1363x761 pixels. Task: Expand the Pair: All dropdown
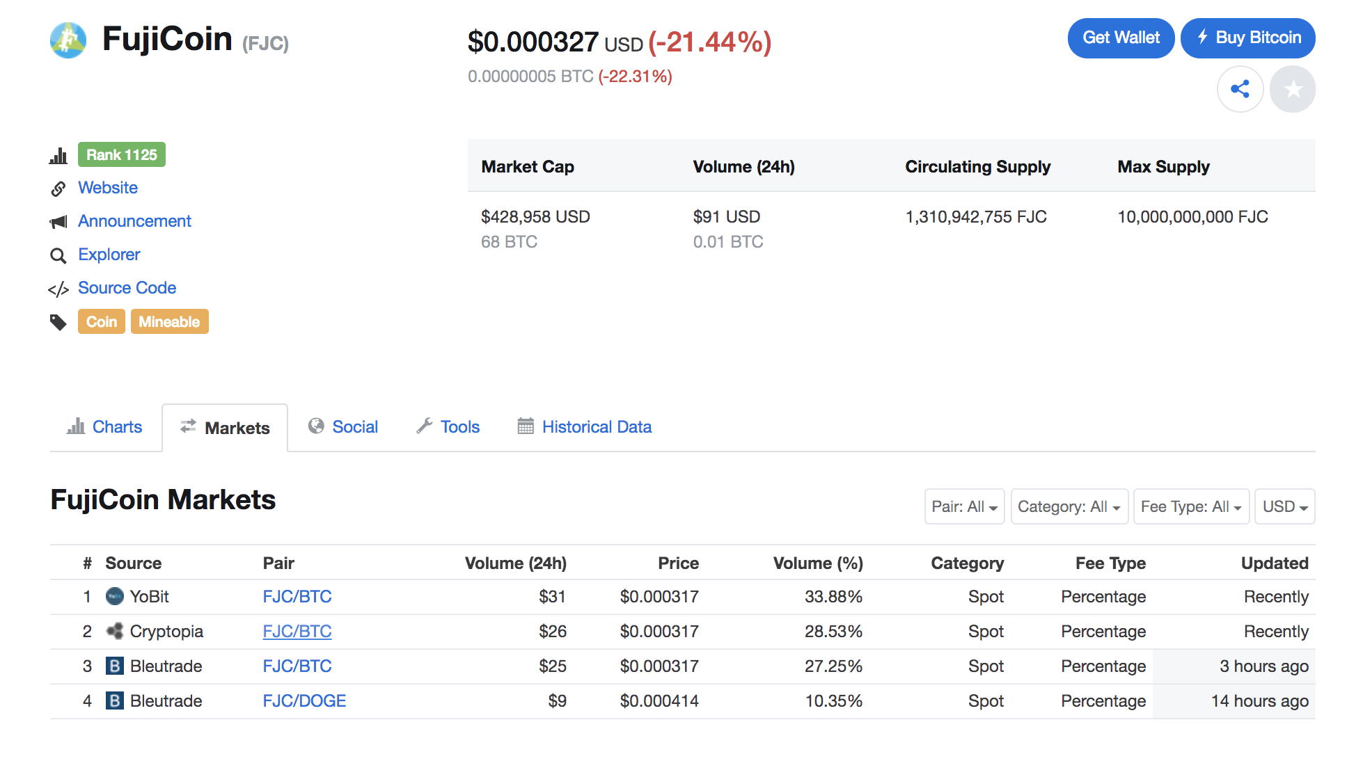(x=964, y=506)
